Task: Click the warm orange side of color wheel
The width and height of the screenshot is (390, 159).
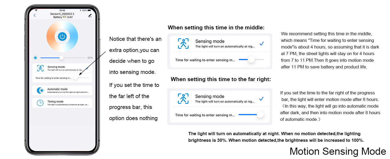Action: click(x=51, y=37)
